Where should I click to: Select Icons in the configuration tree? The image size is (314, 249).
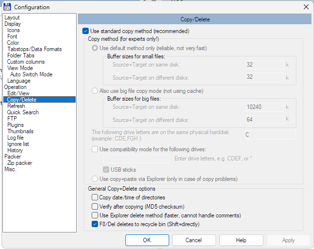14,30
